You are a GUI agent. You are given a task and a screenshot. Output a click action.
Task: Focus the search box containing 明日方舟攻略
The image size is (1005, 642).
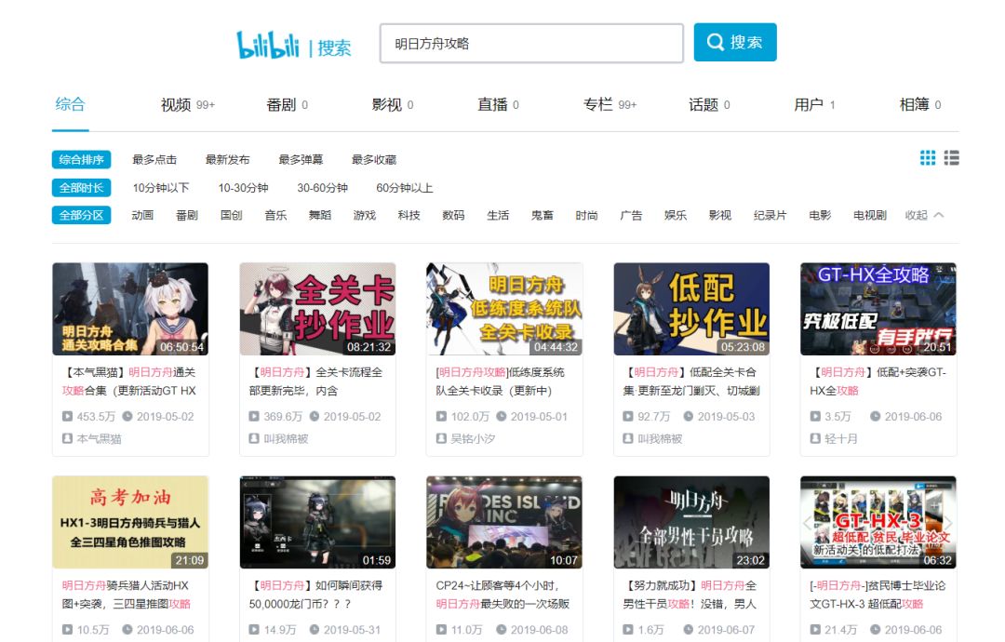point(531,44)
